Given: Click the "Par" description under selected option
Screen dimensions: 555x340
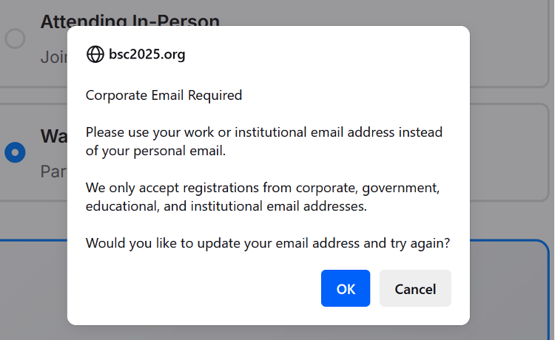Looking at the screenshot, I should (x=53, y=171).
